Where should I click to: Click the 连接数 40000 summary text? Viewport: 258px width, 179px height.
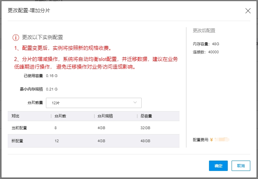(x=206, y=52)
